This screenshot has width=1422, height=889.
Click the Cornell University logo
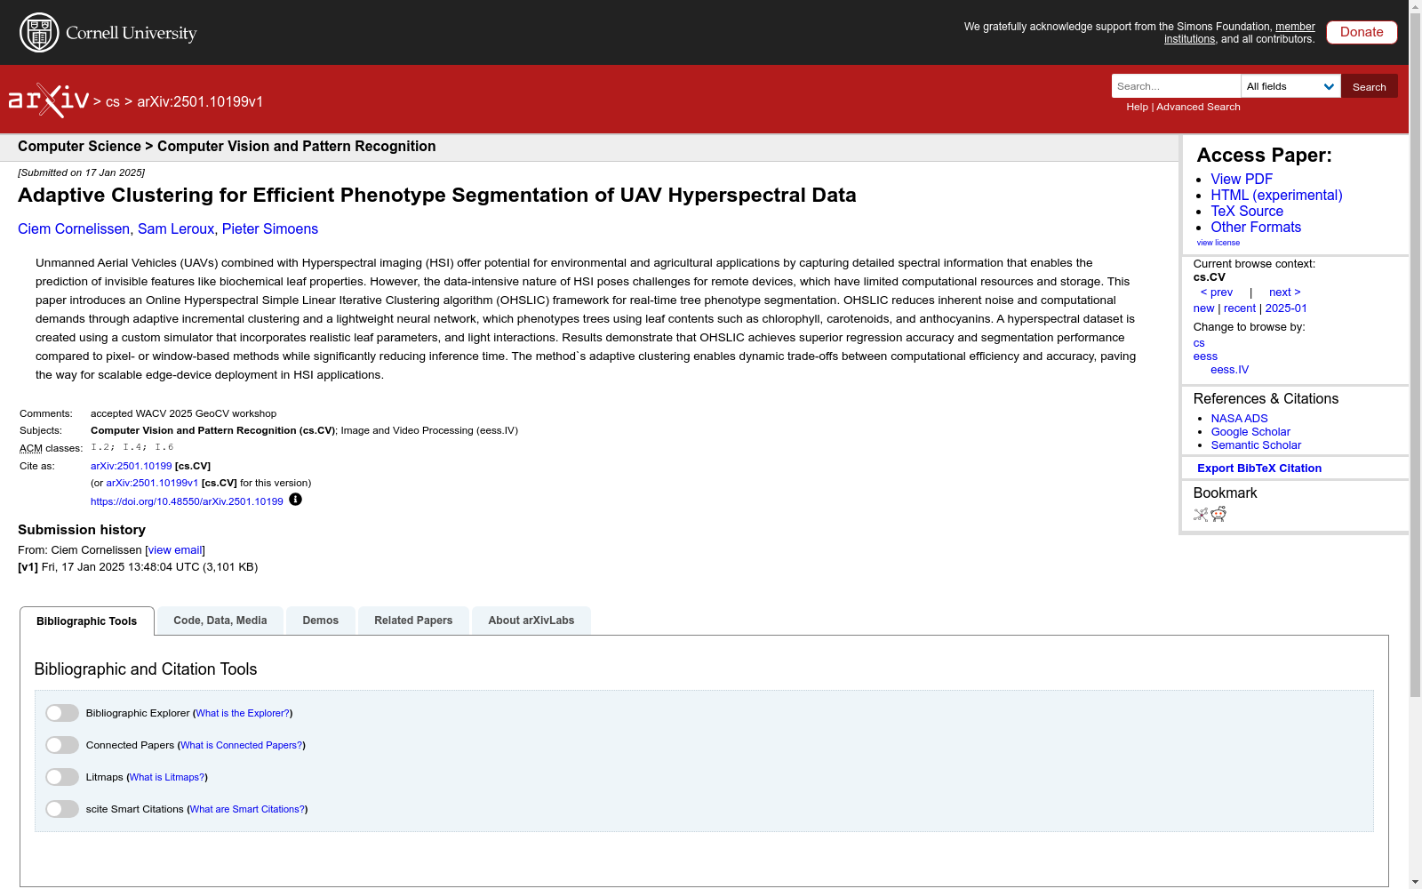click(108, 33)
